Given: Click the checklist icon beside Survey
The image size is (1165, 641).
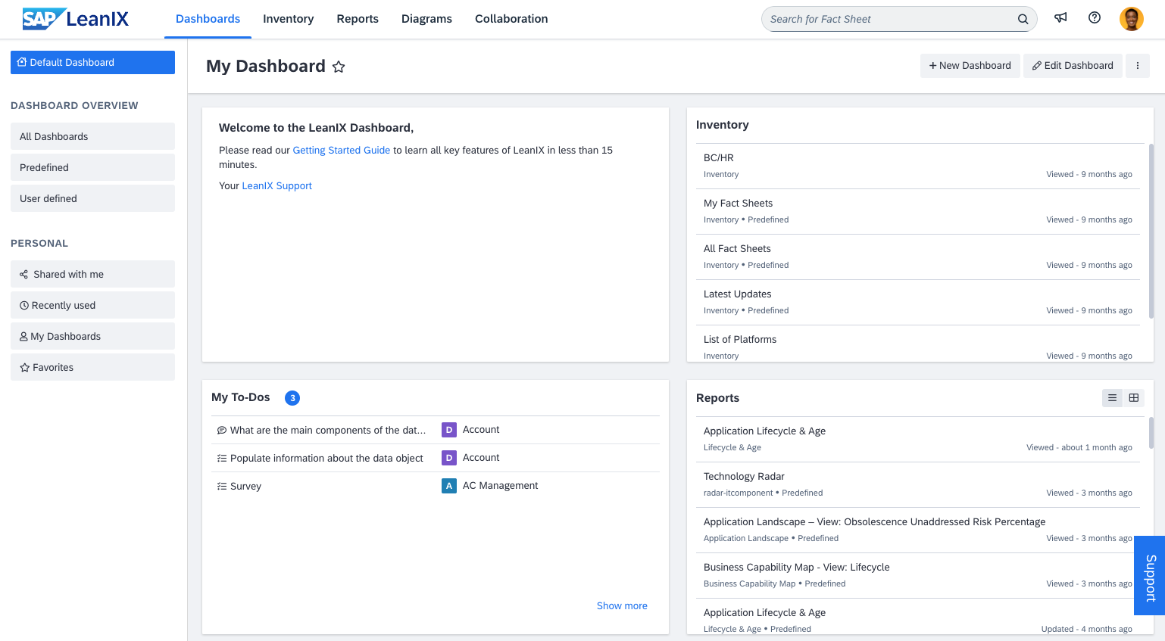Looking at the screenshot, I should tap(222, 487).
